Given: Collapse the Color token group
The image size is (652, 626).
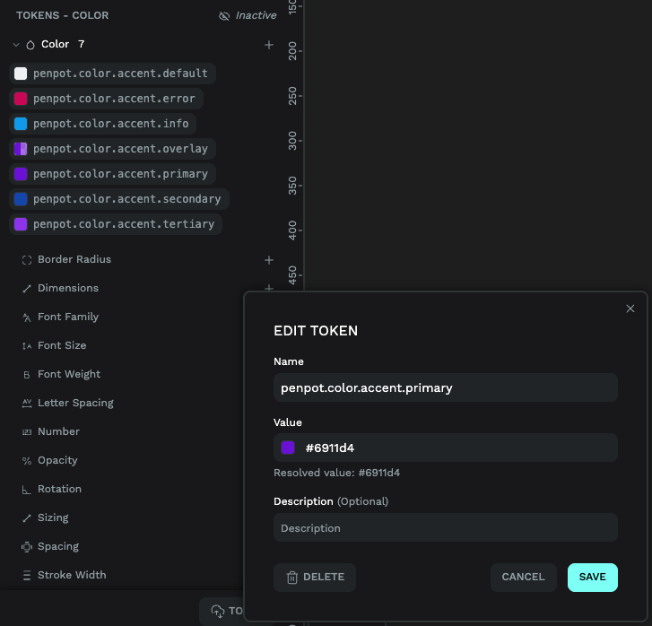Looking at the screenshot, I should [x=16, y=45].
